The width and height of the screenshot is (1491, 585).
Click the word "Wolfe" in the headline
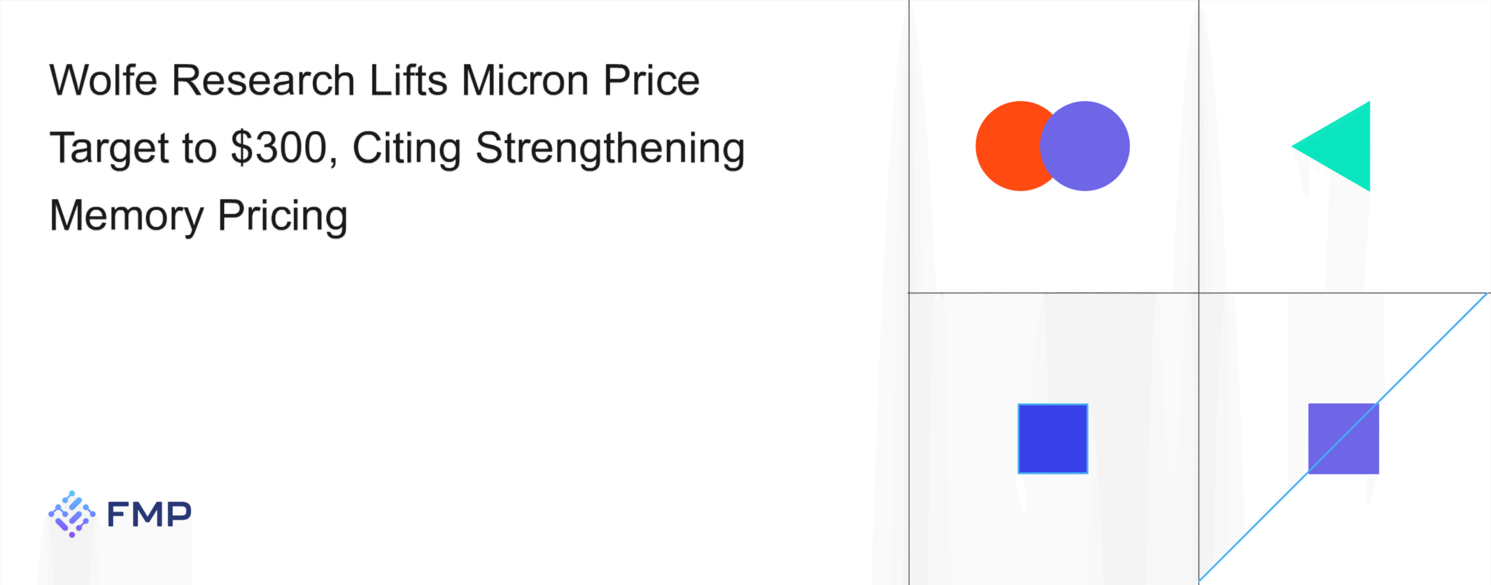(x=103, y=80)
